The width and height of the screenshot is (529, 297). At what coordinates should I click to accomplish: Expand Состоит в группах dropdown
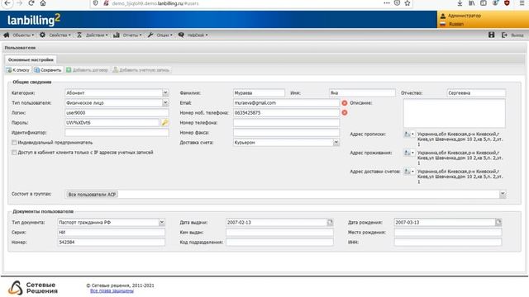[503, 195]
